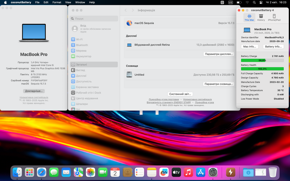
Task: Select Мережа in Settings sidebar
Action: (94, 51)
